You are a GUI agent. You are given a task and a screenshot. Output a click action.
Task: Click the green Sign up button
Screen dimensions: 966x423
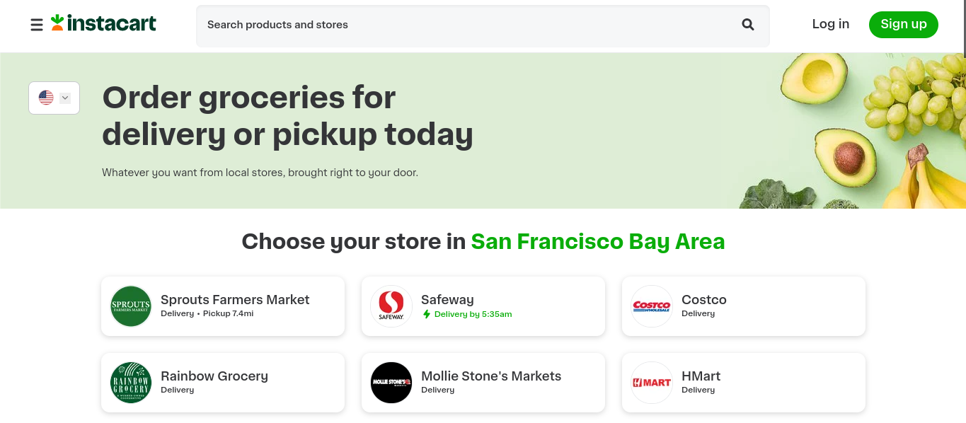[904, 24]
